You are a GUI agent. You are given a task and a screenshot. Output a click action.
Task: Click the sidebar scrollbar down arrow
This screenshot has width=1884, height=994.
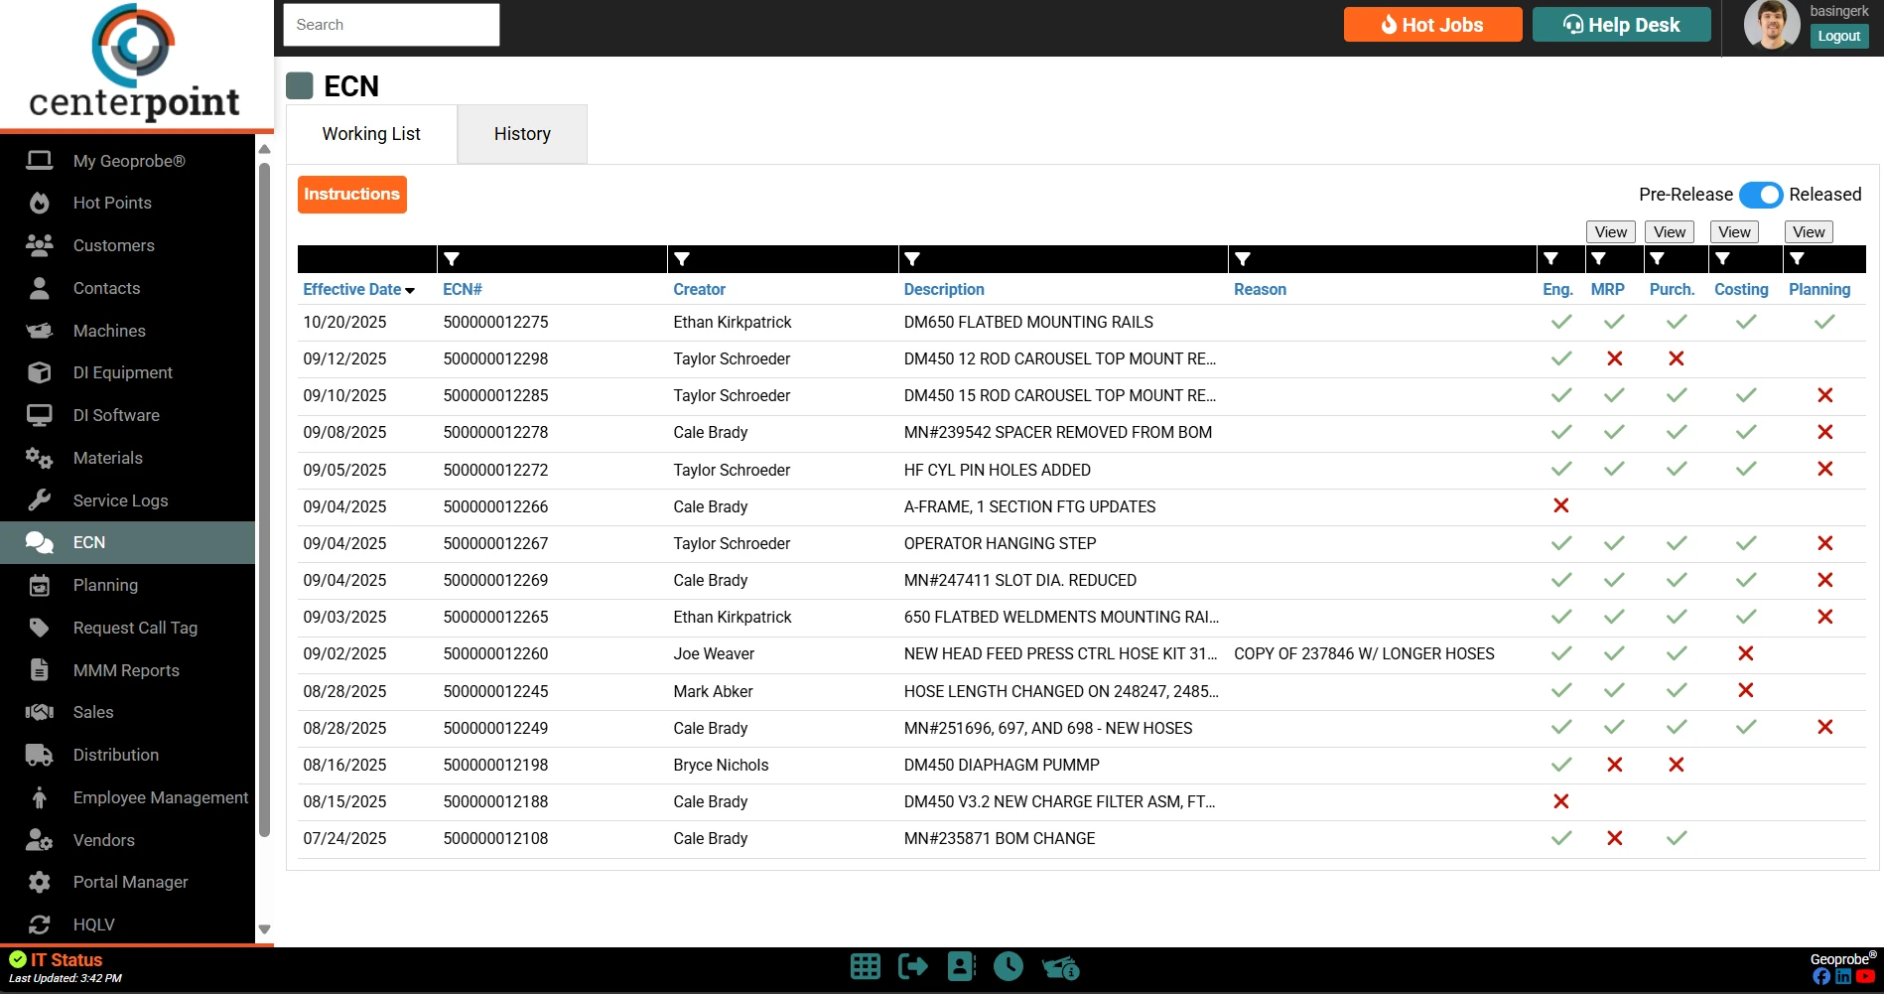(x=264, y=929)
